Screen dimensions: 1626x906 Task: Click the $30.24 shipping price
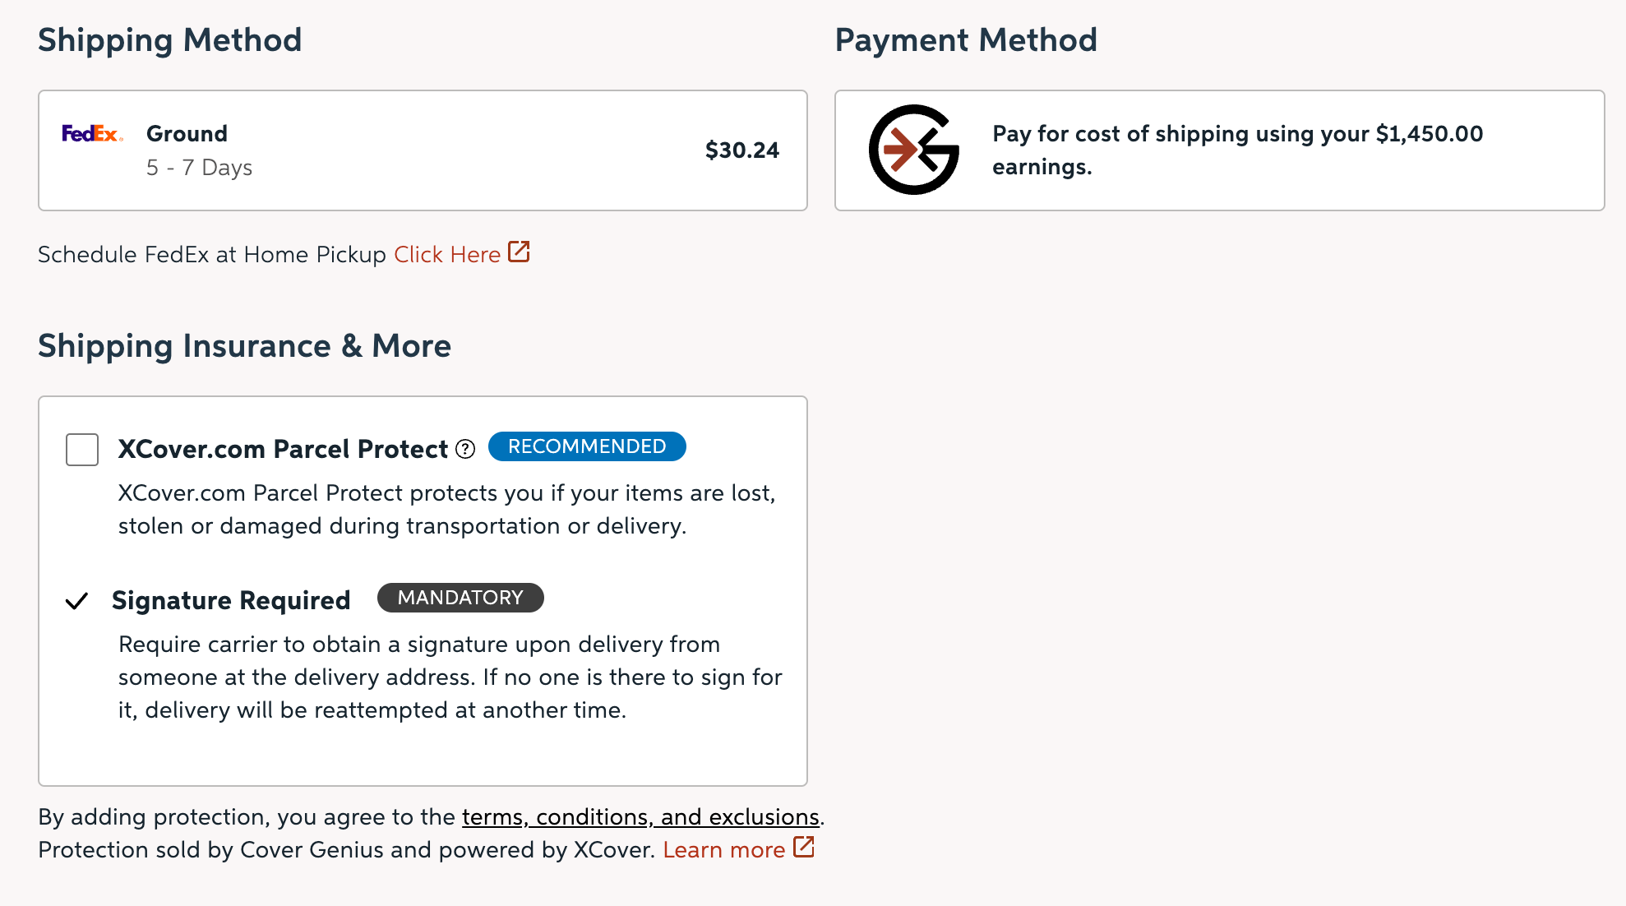(742, 150)
